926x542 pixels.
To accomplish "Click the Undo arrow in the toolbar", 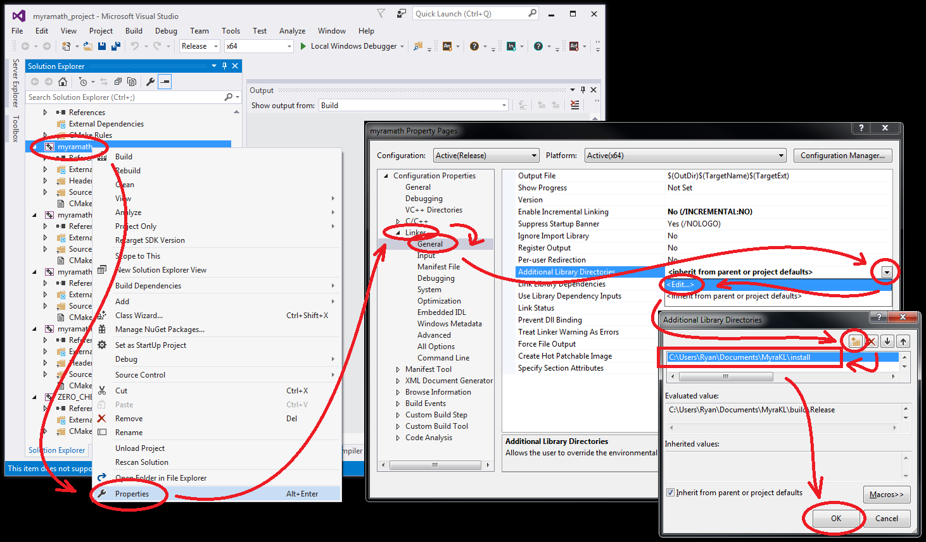I will click(135, 46).
